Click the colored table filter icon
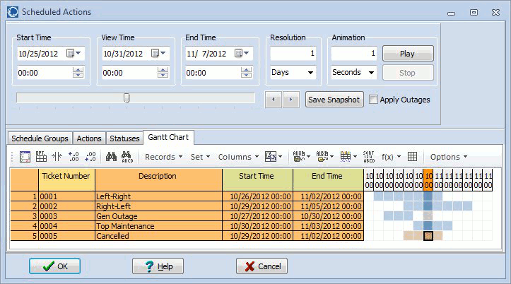Viewport: 511px width, 284px height. 346,157
